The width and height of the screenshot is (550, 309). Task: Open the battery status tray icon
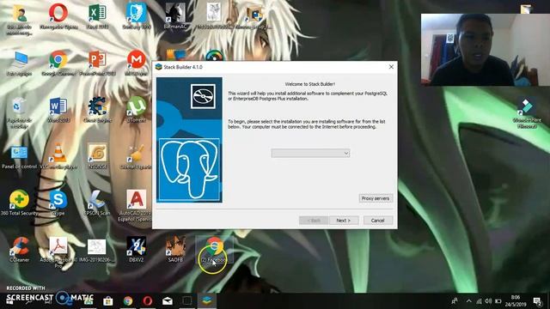pyautogui.click(x=498, y=301)
